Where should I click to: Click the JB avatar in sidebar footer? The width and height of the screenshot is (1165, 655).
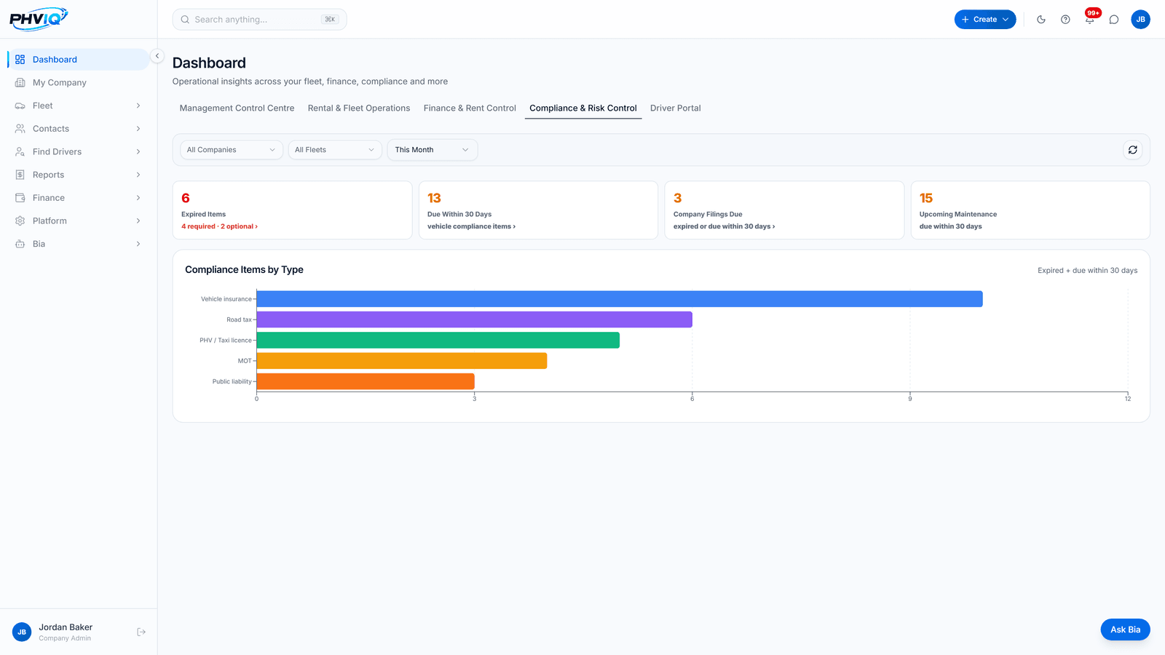pyautogui.click(x=22, y=632)
